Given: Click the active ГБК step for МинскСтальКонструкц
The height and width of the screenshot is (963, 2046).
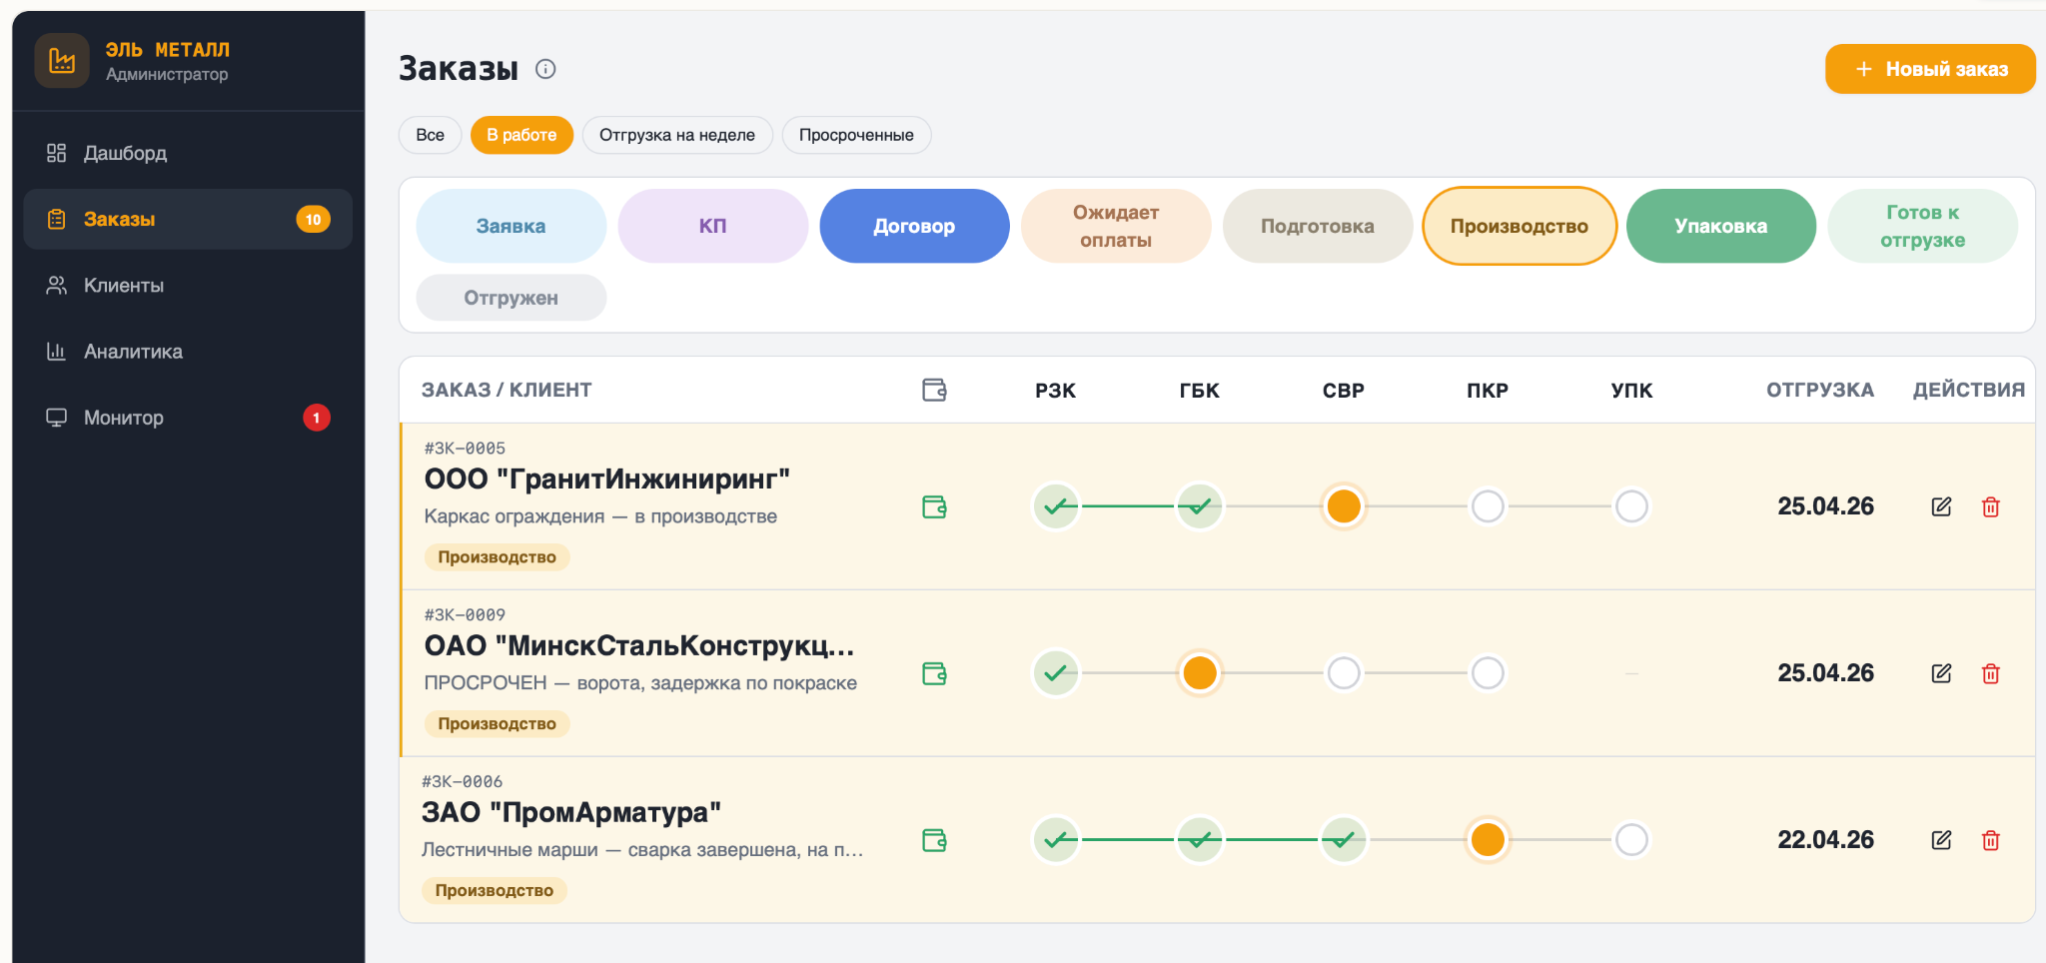Looking at the screenshot, I should click(1200, 673).
